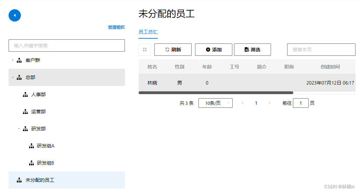Viewport: 360px width, 192px height.
Task: Click the org icon beside 未分配的员工
Action: coord(19,180)
